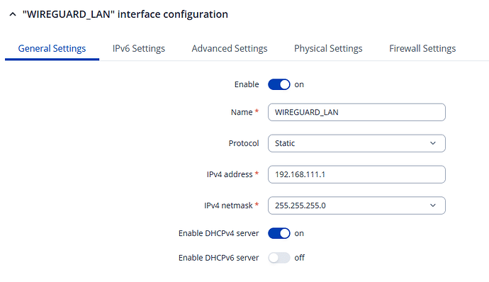The height and width of the screenshot is (282, 489).
Task: Switch to the IPv6 Settings tab
Action: pyautogui.click(x=139, y=48)
